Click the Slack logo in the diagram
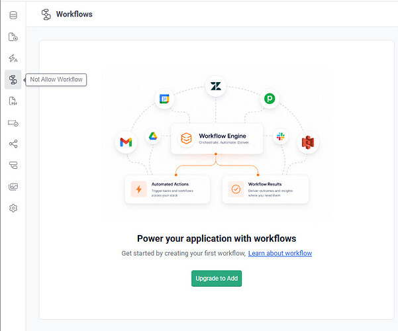This screenshot has width=398, height=331. (281, 136)
